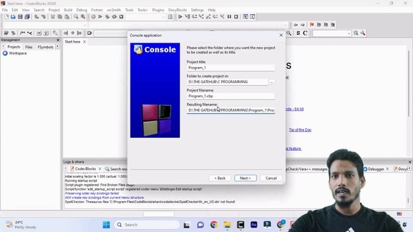
Task: Click the Stop debugger icon
Action: (x=236, y=17)
